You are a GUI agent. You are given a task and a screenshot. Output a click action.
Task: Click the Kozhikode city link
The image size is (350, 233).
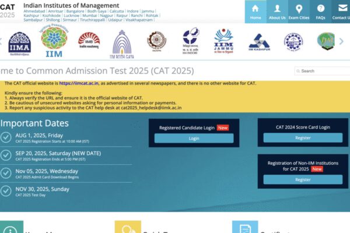51,16
